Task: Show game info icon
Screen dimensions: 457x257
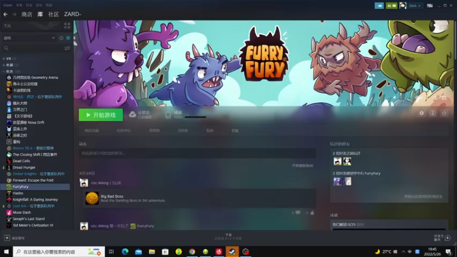Action: pos(433,113)
